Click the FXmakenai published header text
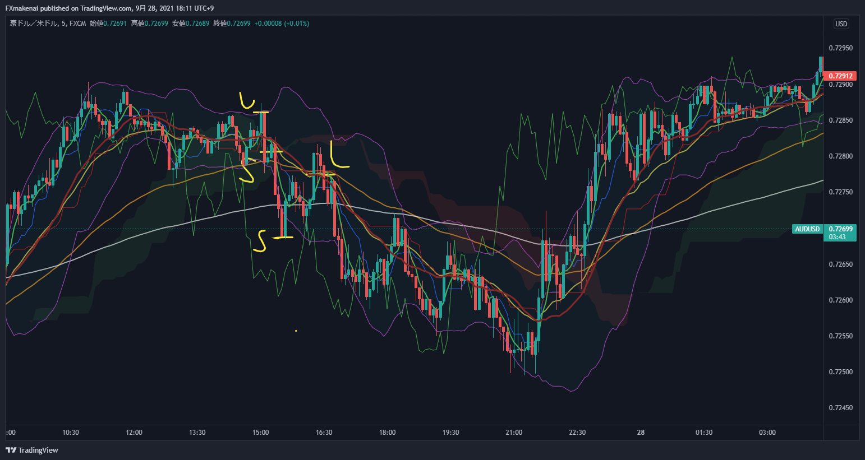This screenshot has width=865, height=460. (x=110, y=8)
